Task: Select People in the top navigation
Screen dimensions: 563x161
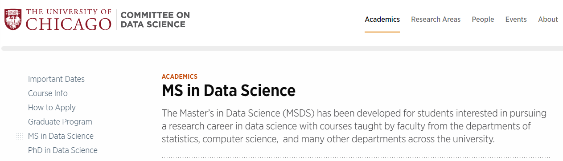Action: (x=483, y=20)
